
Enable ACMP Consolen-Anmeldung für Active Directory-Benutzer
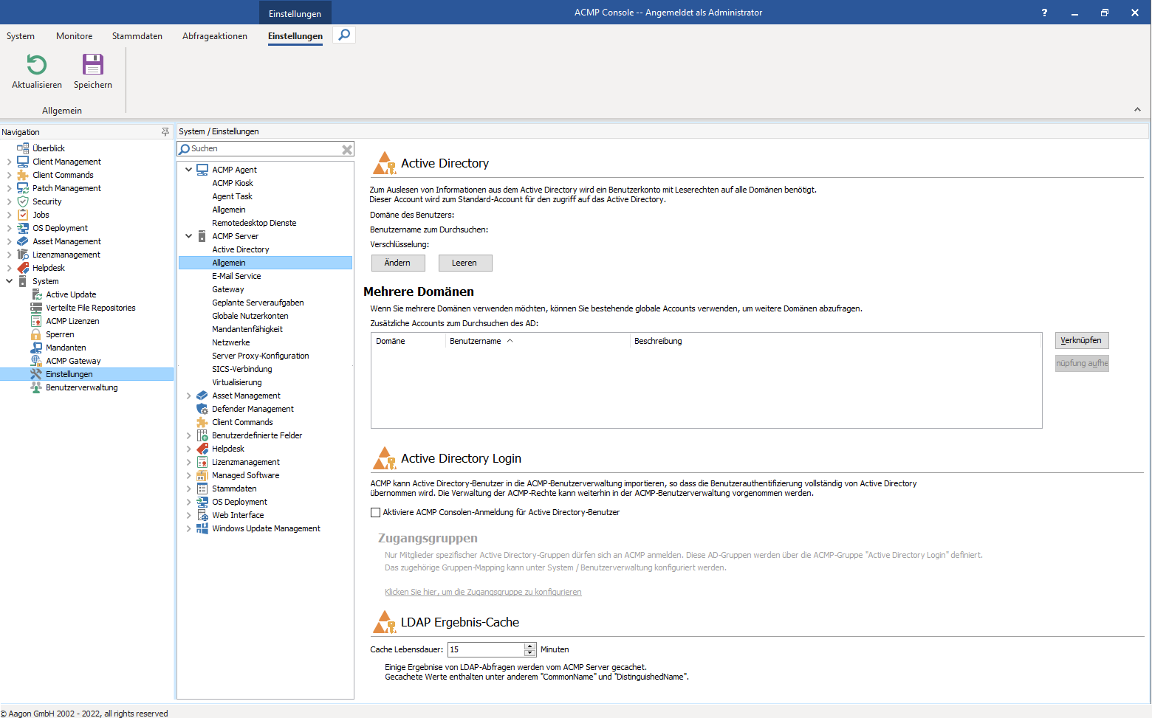click(376, 512)
